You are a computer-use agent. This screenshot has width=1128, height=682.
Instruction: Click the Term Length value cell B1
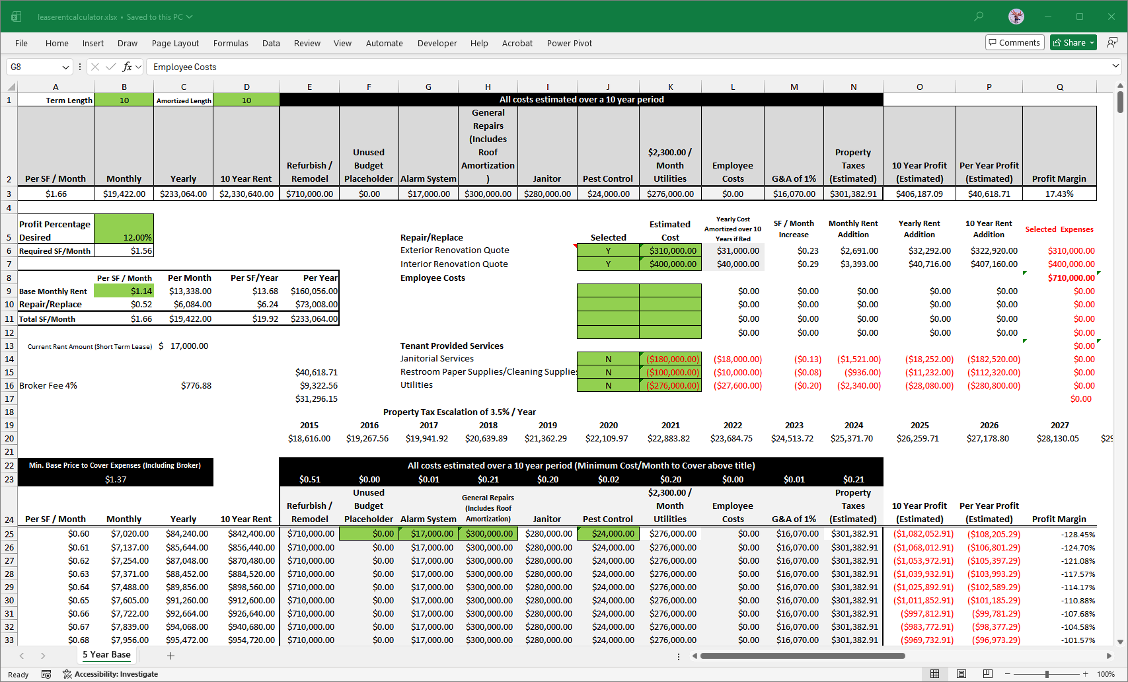[124, 100]
